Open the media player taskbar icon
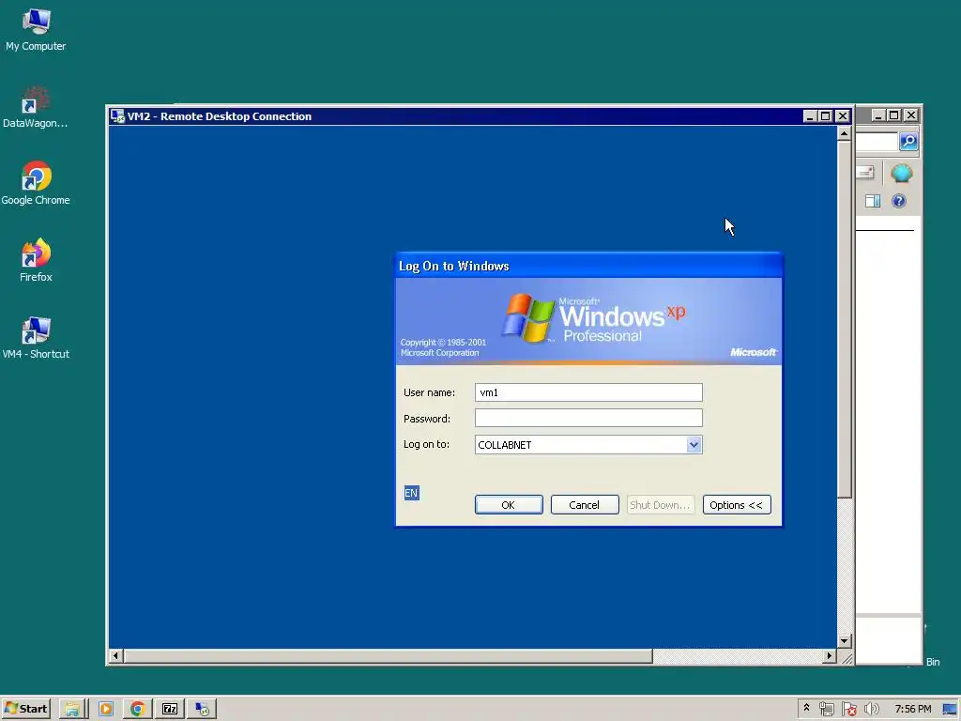 click(x=105, y=709)
